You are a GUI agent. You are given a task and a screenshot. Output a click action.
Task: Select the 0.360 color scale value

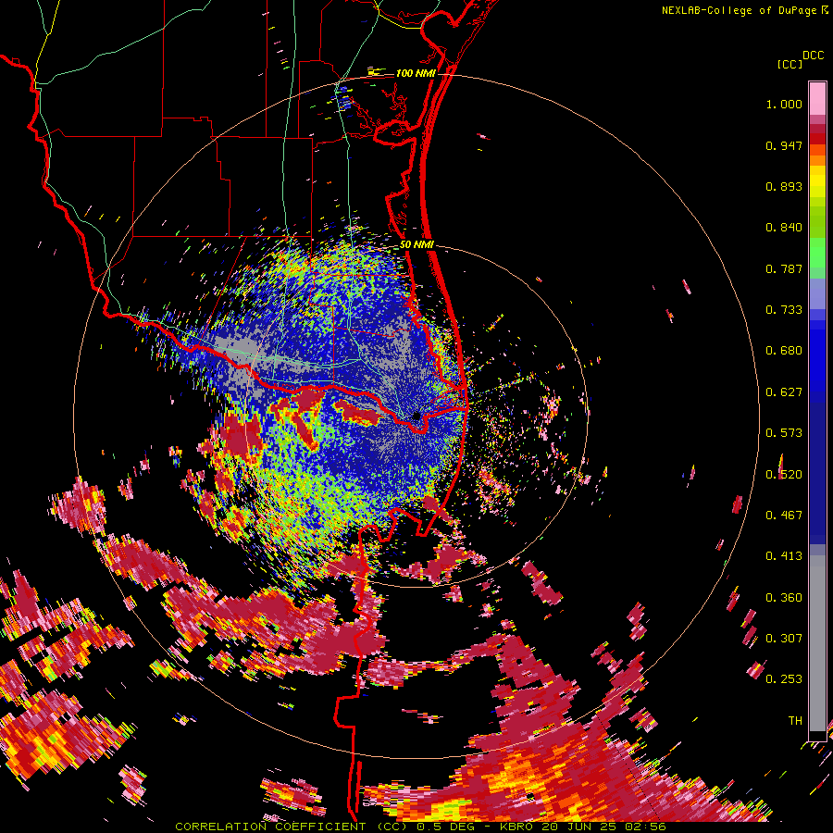[784, 598]
